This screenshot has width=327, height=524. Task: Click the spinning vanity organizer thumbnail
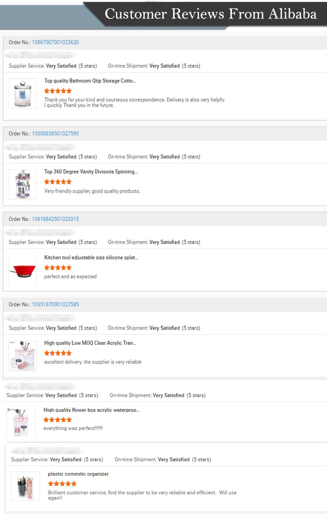pyautogui.click(x=23, y=184)
